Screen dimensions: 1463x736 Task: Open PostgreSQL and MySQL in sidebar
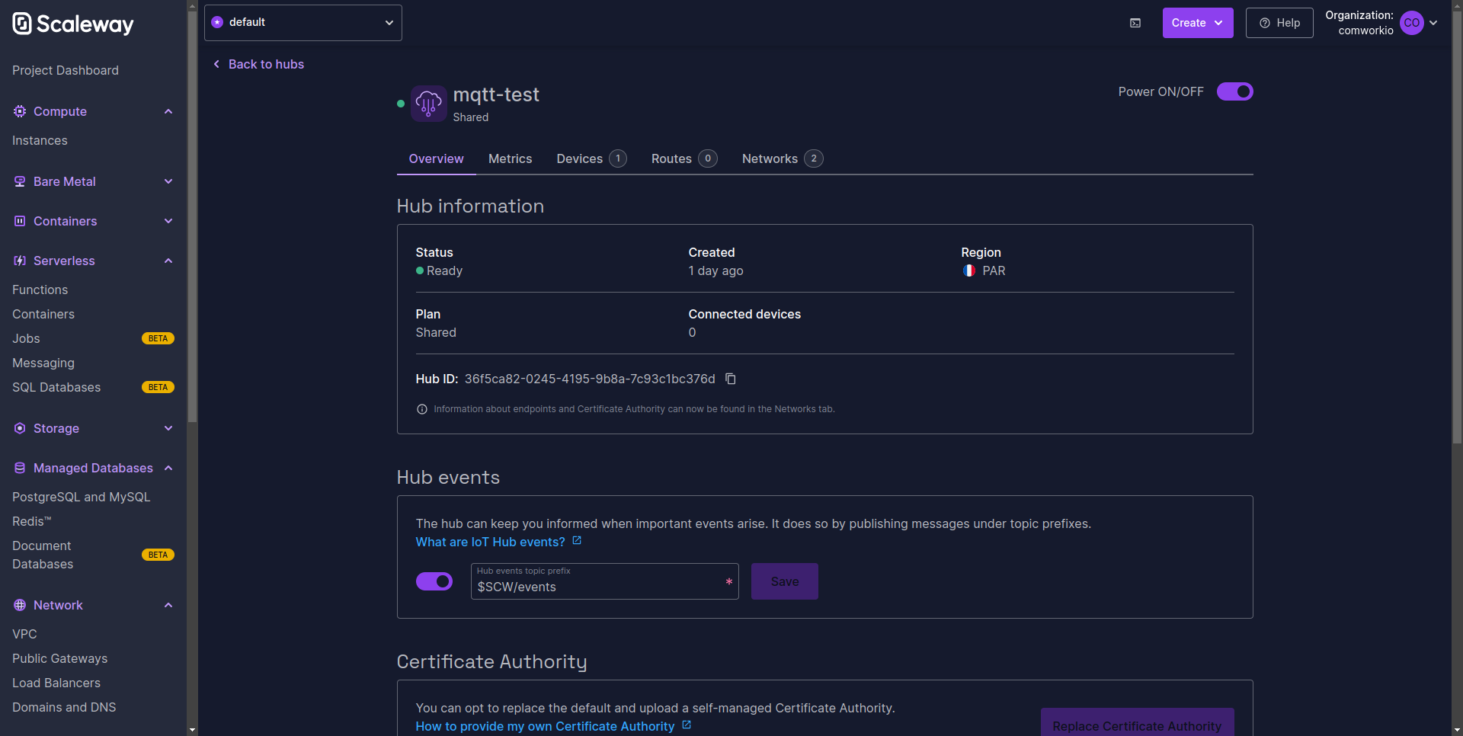coord(82,497)
